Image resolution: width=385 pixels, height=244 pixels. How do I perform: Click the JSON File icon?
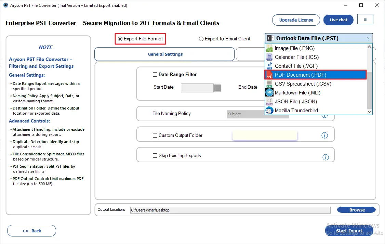269,102
